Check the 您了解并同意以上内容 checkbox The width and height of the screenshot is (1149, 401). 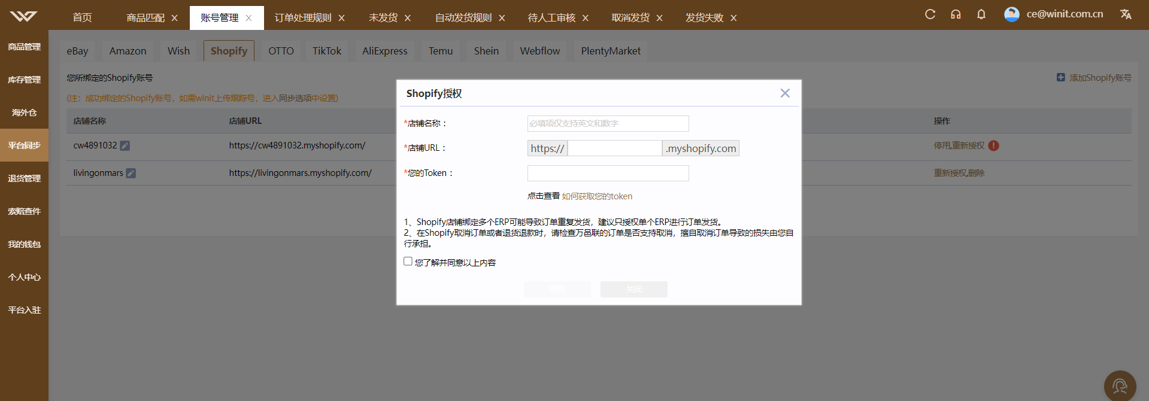pos(408,262)
